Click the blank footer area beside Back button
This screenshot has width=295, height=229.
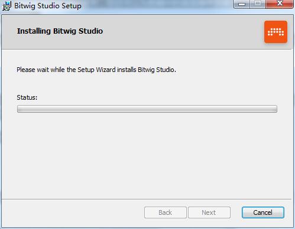73,212
